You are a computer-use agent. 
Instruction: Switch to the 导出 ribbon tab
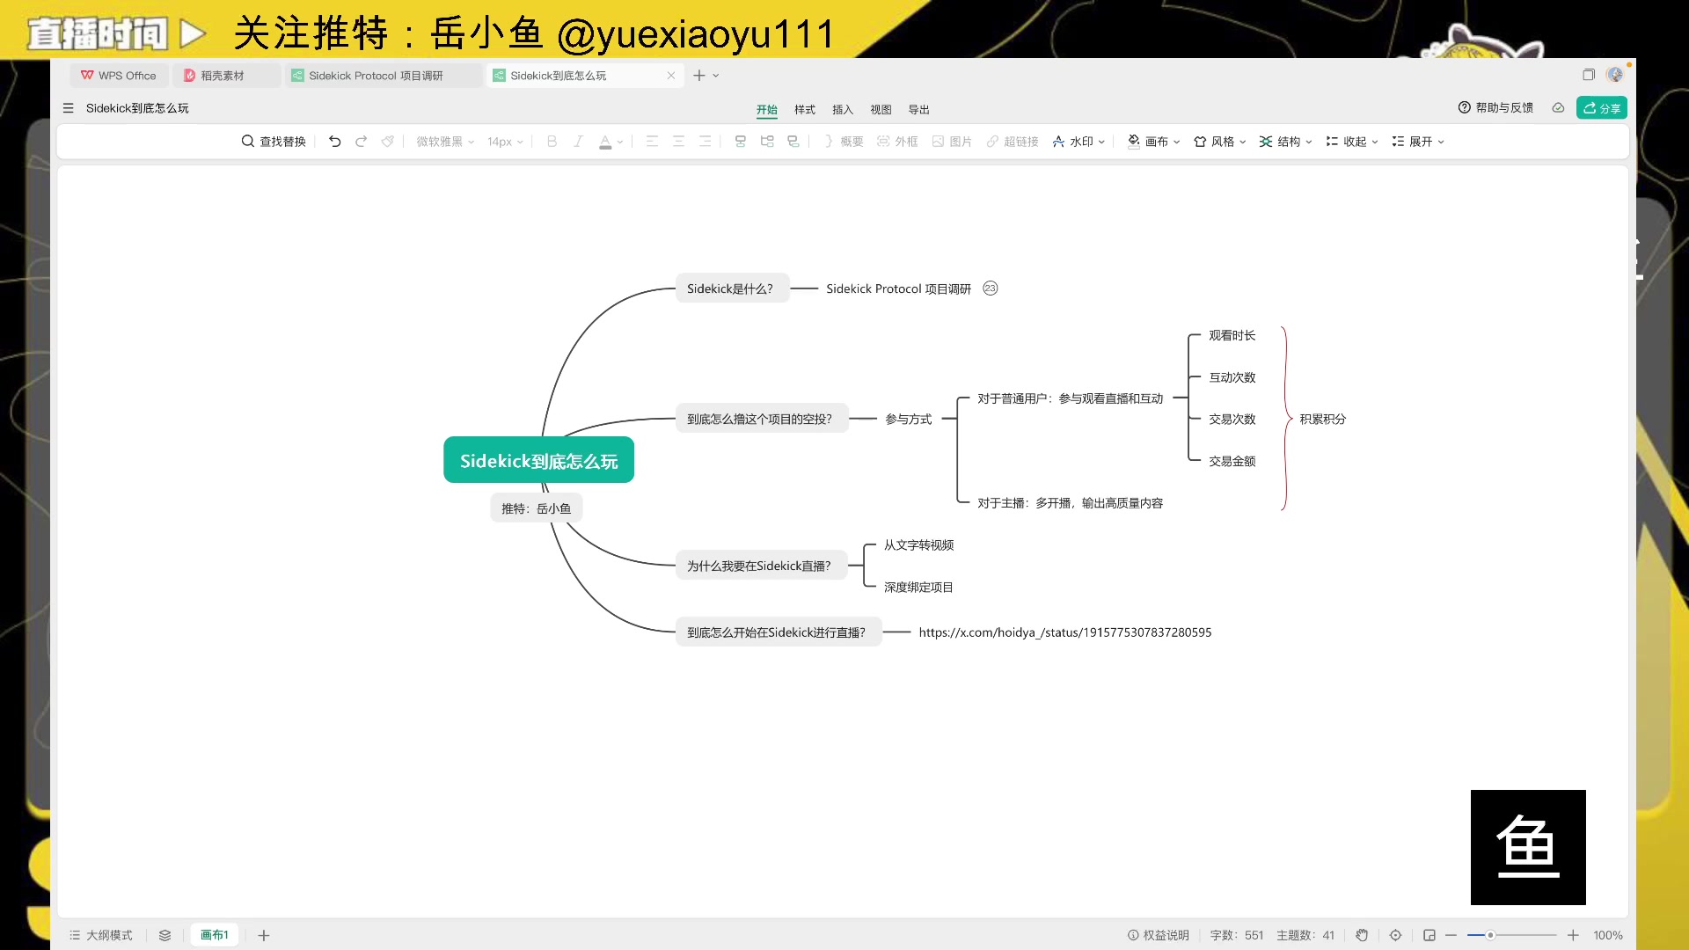coord(918,110)
